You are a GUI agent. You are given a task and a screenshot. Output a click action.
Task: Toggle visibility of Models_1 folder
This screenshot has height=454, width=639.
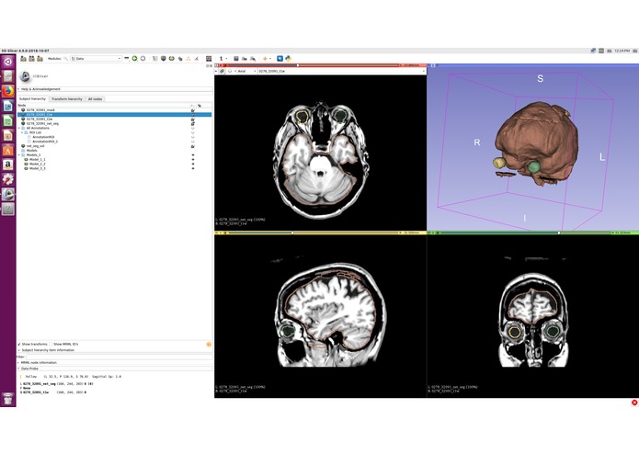(193, 154)
